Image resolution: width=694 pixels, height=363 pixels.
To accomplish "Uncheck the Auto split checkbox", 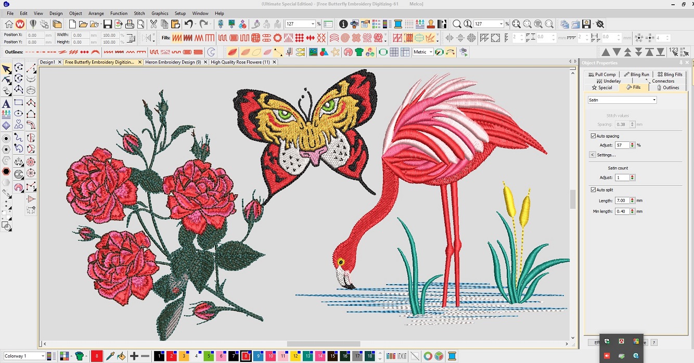I will pos(593,190).
